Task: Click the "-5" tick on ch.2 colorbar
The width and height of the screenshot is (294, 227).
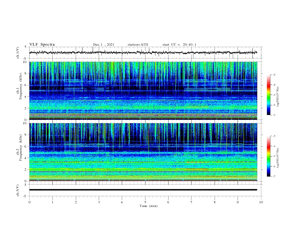Action: (274, 156)
